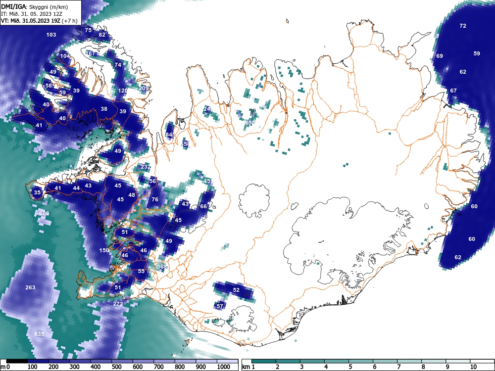Click the visibility value 72 off the east coast
Viewport: 495px width, 371px height.
[x=463, y=26]
